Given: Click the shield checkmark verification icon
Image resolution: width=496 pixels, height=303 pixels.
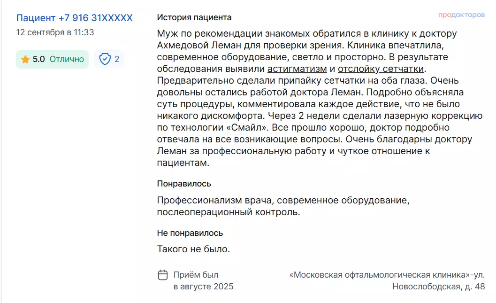Looking at the screenshot, I should pyautogui.click(x=105, y=59).
